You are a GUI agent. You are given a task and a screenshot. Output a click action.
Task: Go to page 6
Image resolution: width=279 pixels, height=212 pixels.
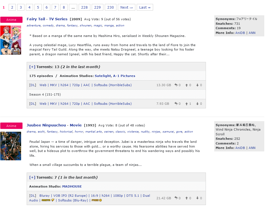[47, 7]
